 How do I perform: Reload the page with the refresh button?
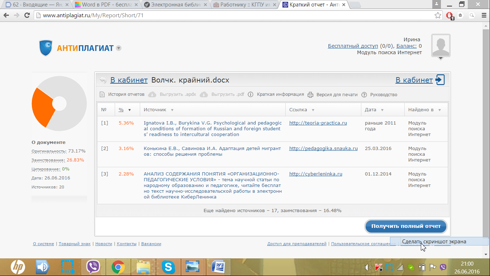(x=27, y=15)
